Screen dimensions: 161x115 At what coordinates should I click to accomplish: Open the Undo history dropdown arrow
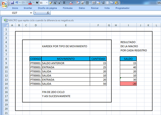[x=20, y=3]
